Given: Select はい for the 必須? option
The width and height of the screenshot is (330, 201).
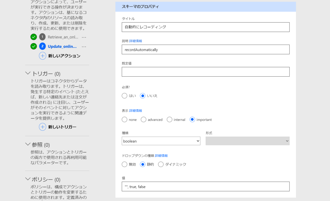Looking at the screenshot, I should pyautogui.click(x=125, y=96).
